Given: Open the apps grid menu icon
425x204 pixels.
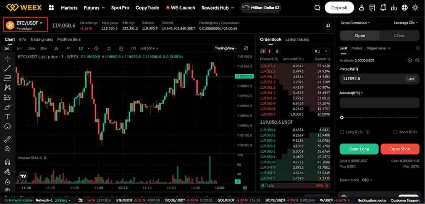Looking at the screenshot, I should [x=51, y=7].
